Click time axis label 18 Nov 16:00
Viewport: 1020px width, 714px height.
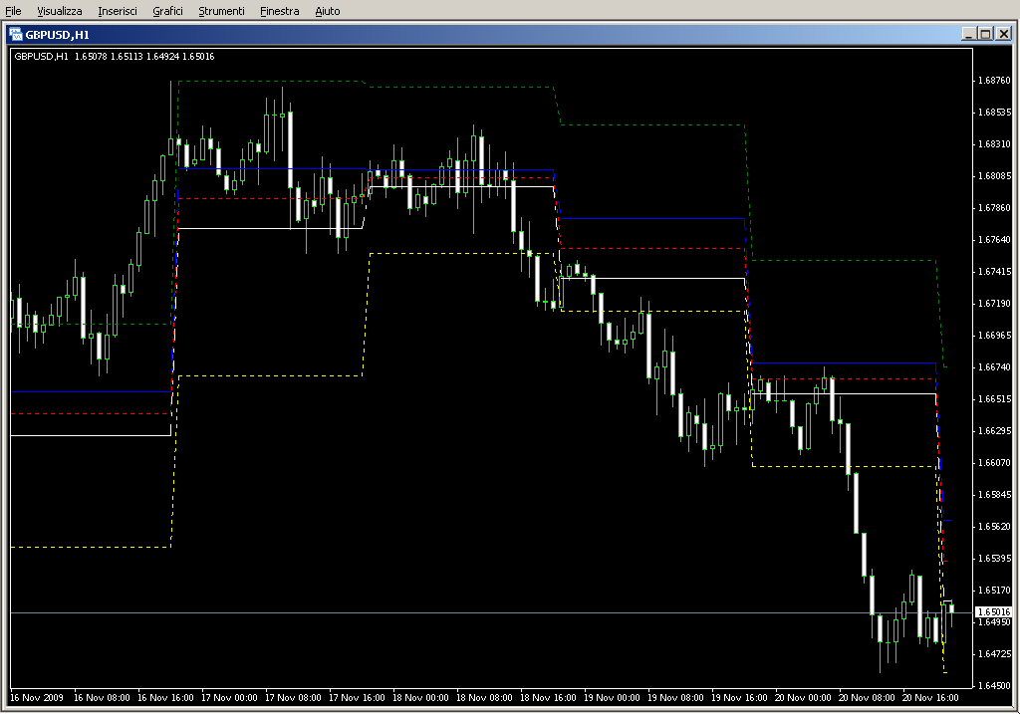[548, 698]
